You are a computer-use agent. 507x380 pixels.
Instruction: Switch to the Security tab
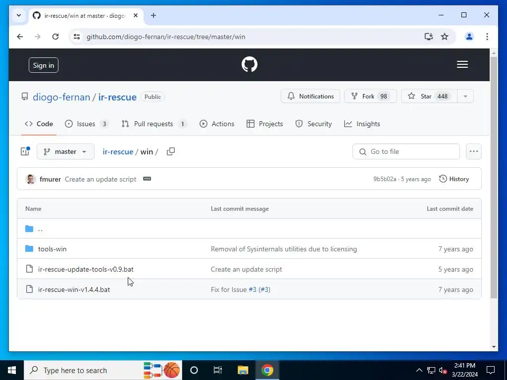pos(313,124)
